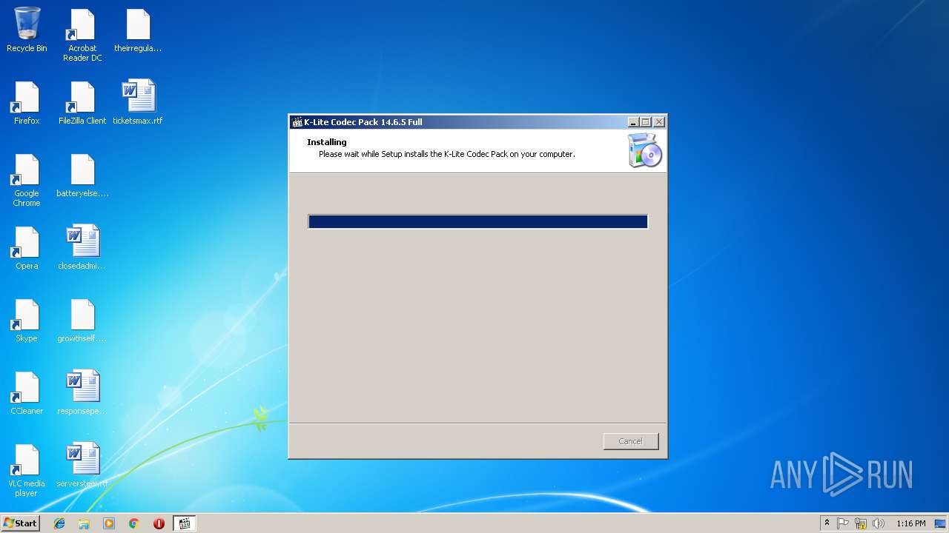
Task: Open Windows Media Player from taskbar
Action: tap(109, 523)
